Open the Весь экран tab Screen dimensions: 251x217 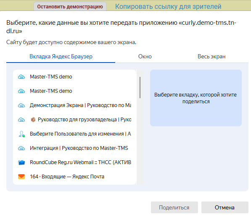[211, 57]
